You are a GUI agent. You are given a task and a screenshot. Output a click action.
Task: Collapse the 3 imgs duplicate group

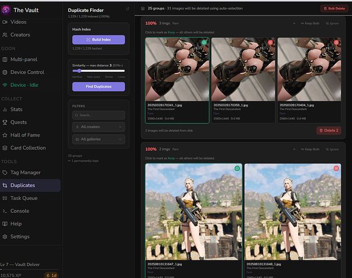294,23
